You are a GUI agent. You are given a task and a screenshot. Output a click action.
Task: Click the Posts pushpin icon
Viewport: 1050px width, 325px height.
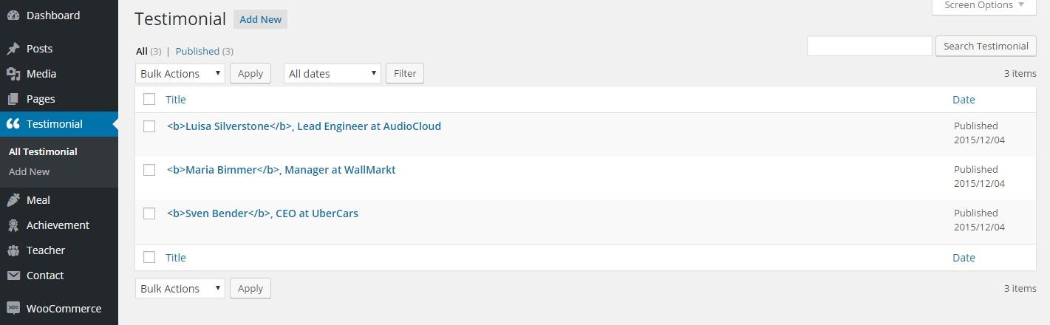(x=13, y=49)
